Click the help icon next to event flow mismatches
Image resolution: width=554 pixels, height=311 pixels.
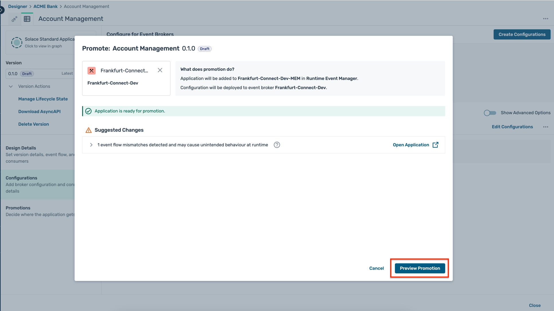pos(277,145)
